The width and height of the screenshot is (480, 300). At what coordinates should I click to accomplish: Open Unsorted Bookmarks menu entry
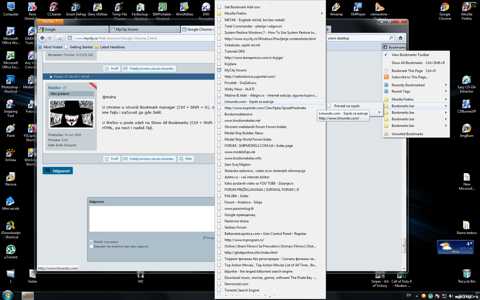415,134
